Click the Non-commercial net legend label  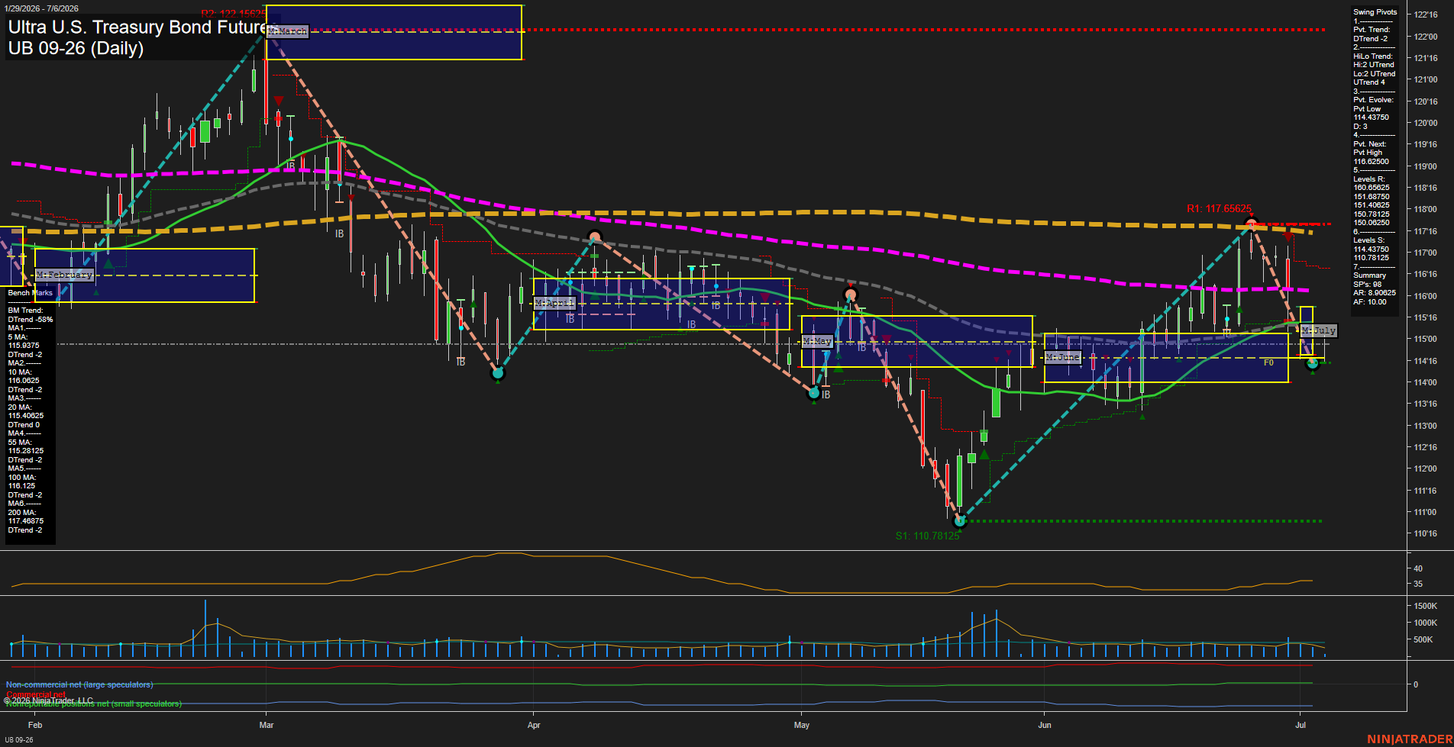click(x=79, y=684)
